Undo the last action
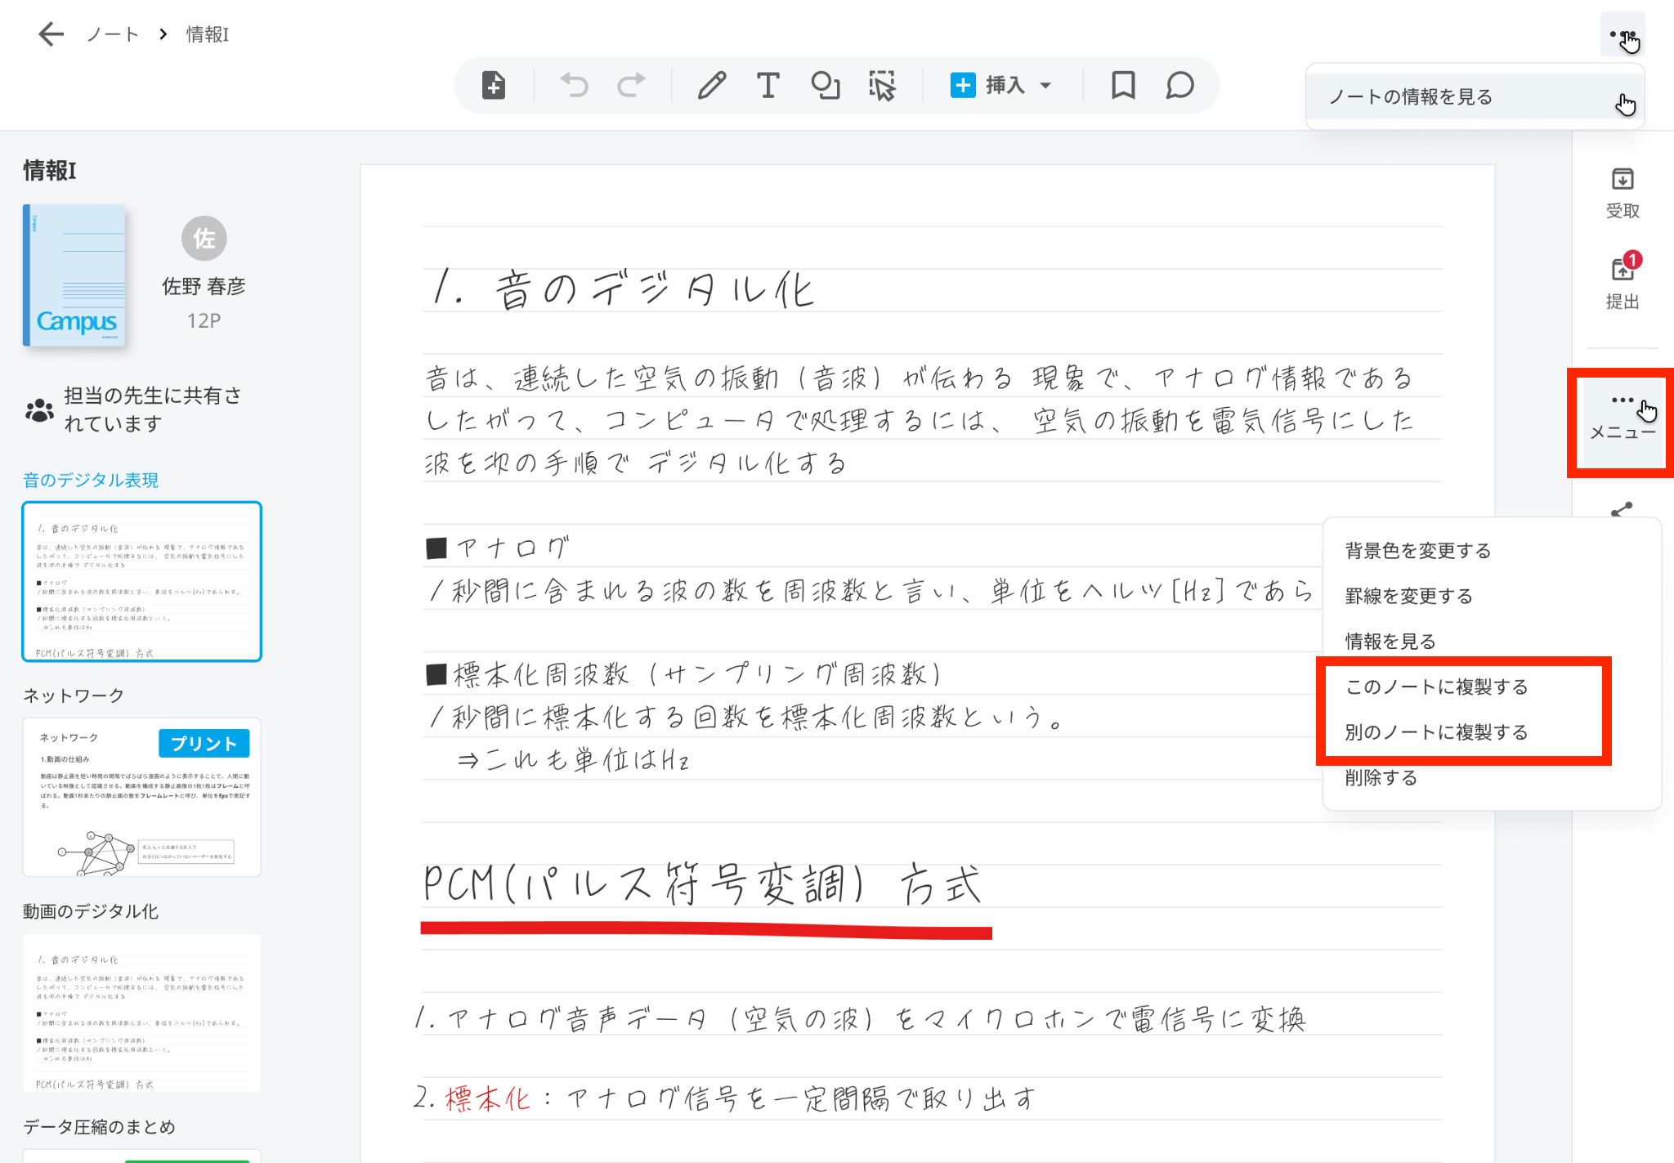The height and width of the screenshot is (1163, 1674). (575, 85)
